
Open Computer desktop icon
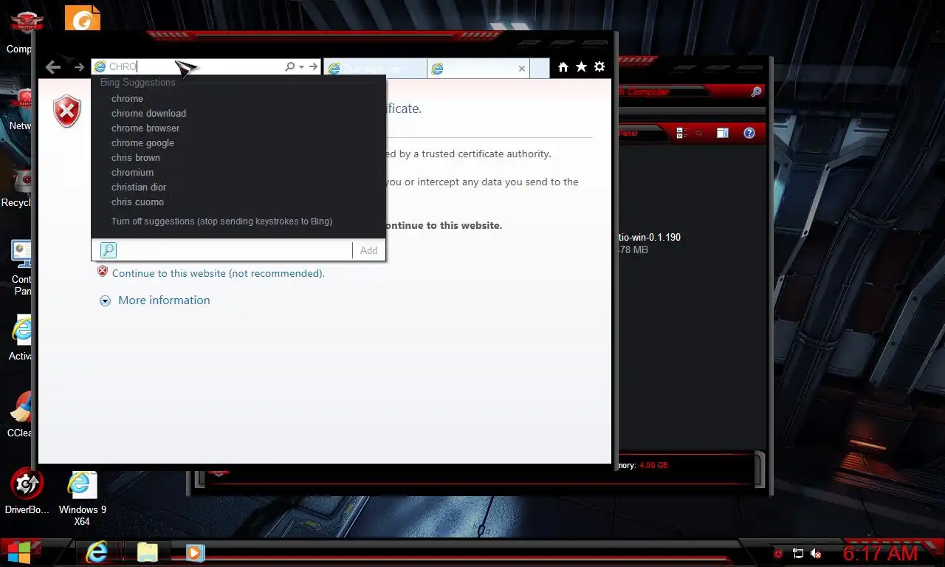[23, 32]
